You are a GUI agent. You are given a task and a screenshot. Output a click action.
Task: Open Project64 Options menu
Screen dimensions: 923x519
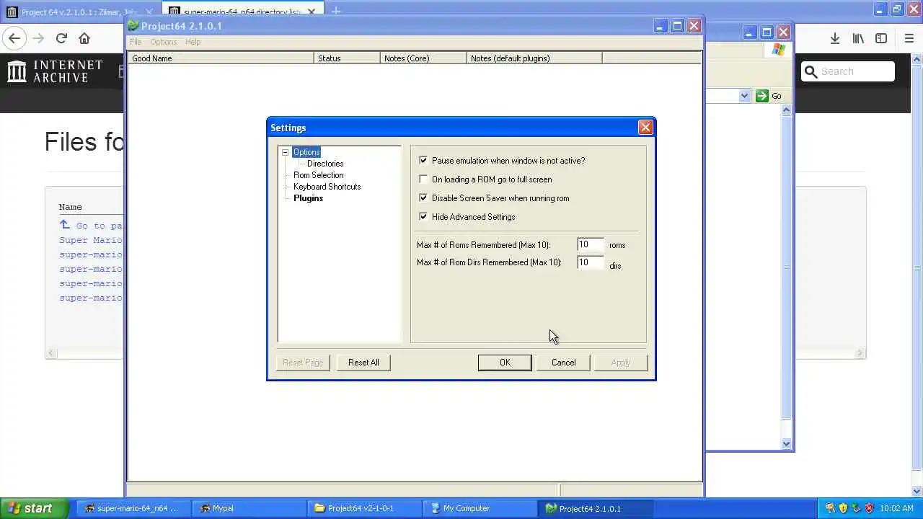[164, 42]
